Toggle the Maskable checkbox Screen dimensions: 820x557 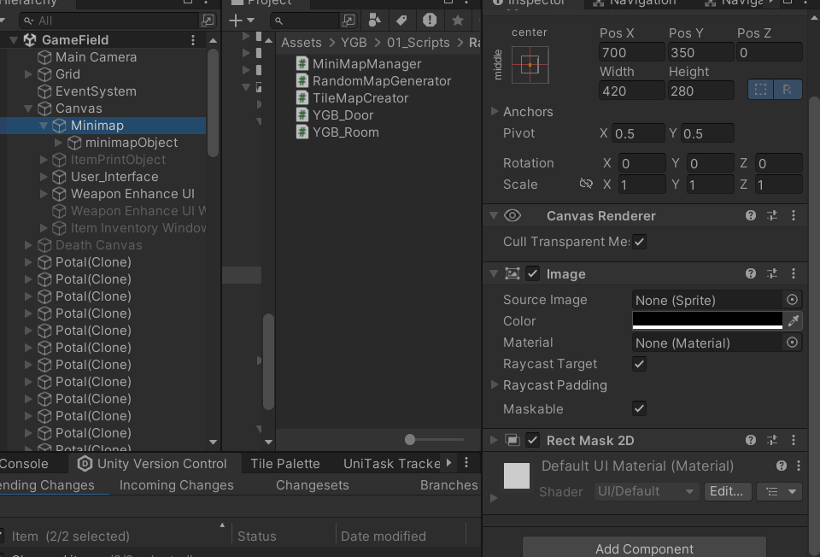639,408
